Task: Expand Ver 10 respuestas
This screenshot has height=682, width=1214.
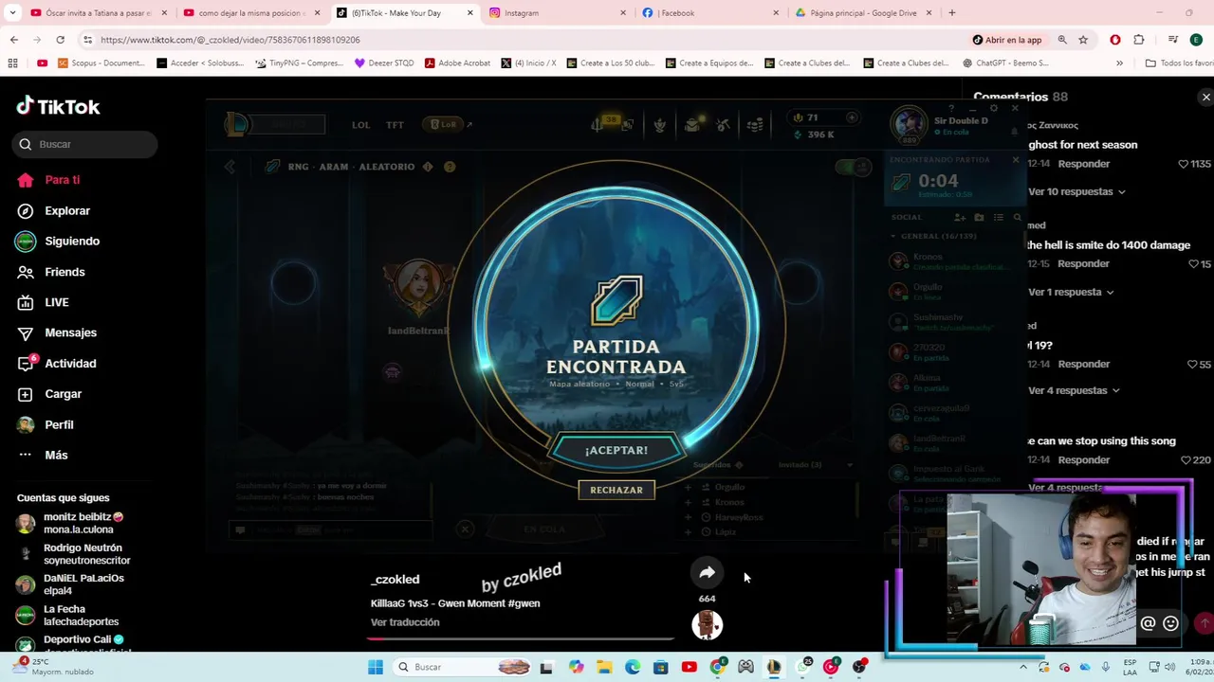Action: [1076, 191]
